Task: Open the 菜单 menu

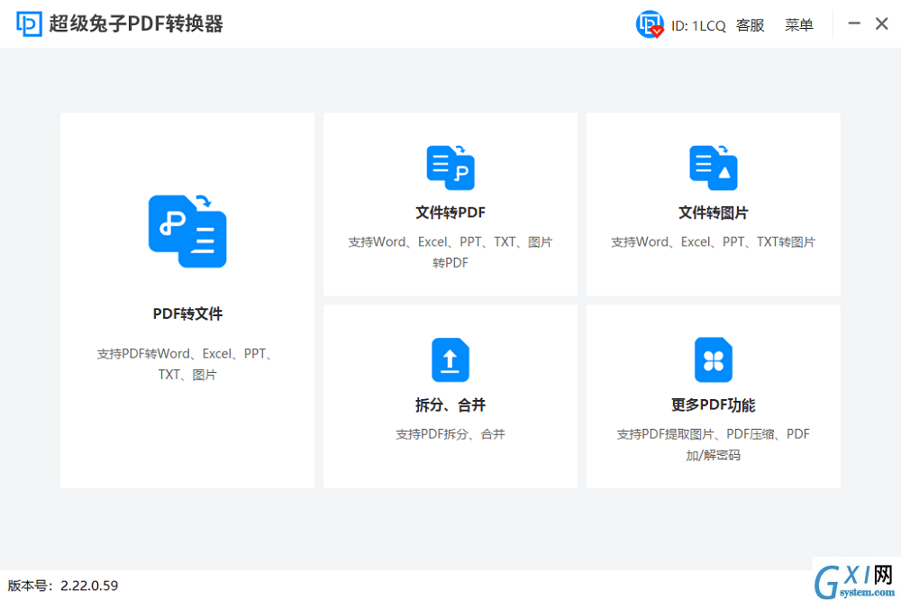Action: [798, 25]
